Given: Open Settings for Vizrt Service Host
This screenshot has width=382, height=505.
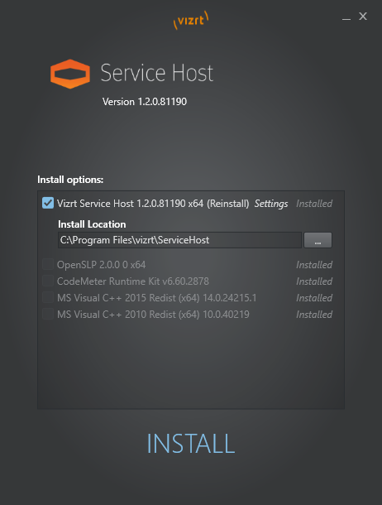Looking at the screenshot, I should tap(271, 204).
